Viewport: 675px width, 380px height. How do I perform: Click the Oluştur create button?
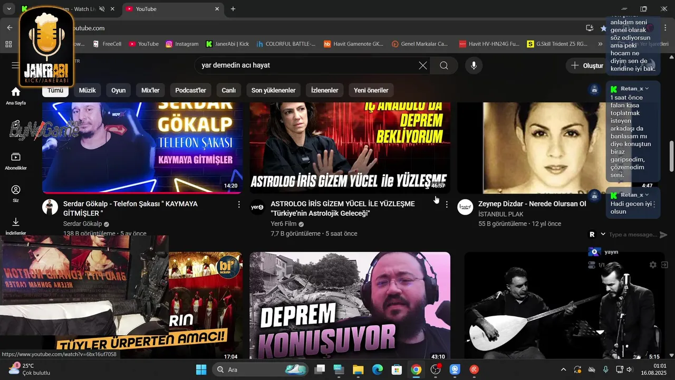coord(587,65)
